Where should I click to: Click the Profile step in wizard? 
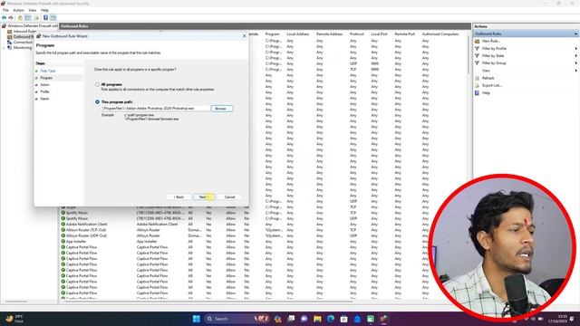(44, 91)
